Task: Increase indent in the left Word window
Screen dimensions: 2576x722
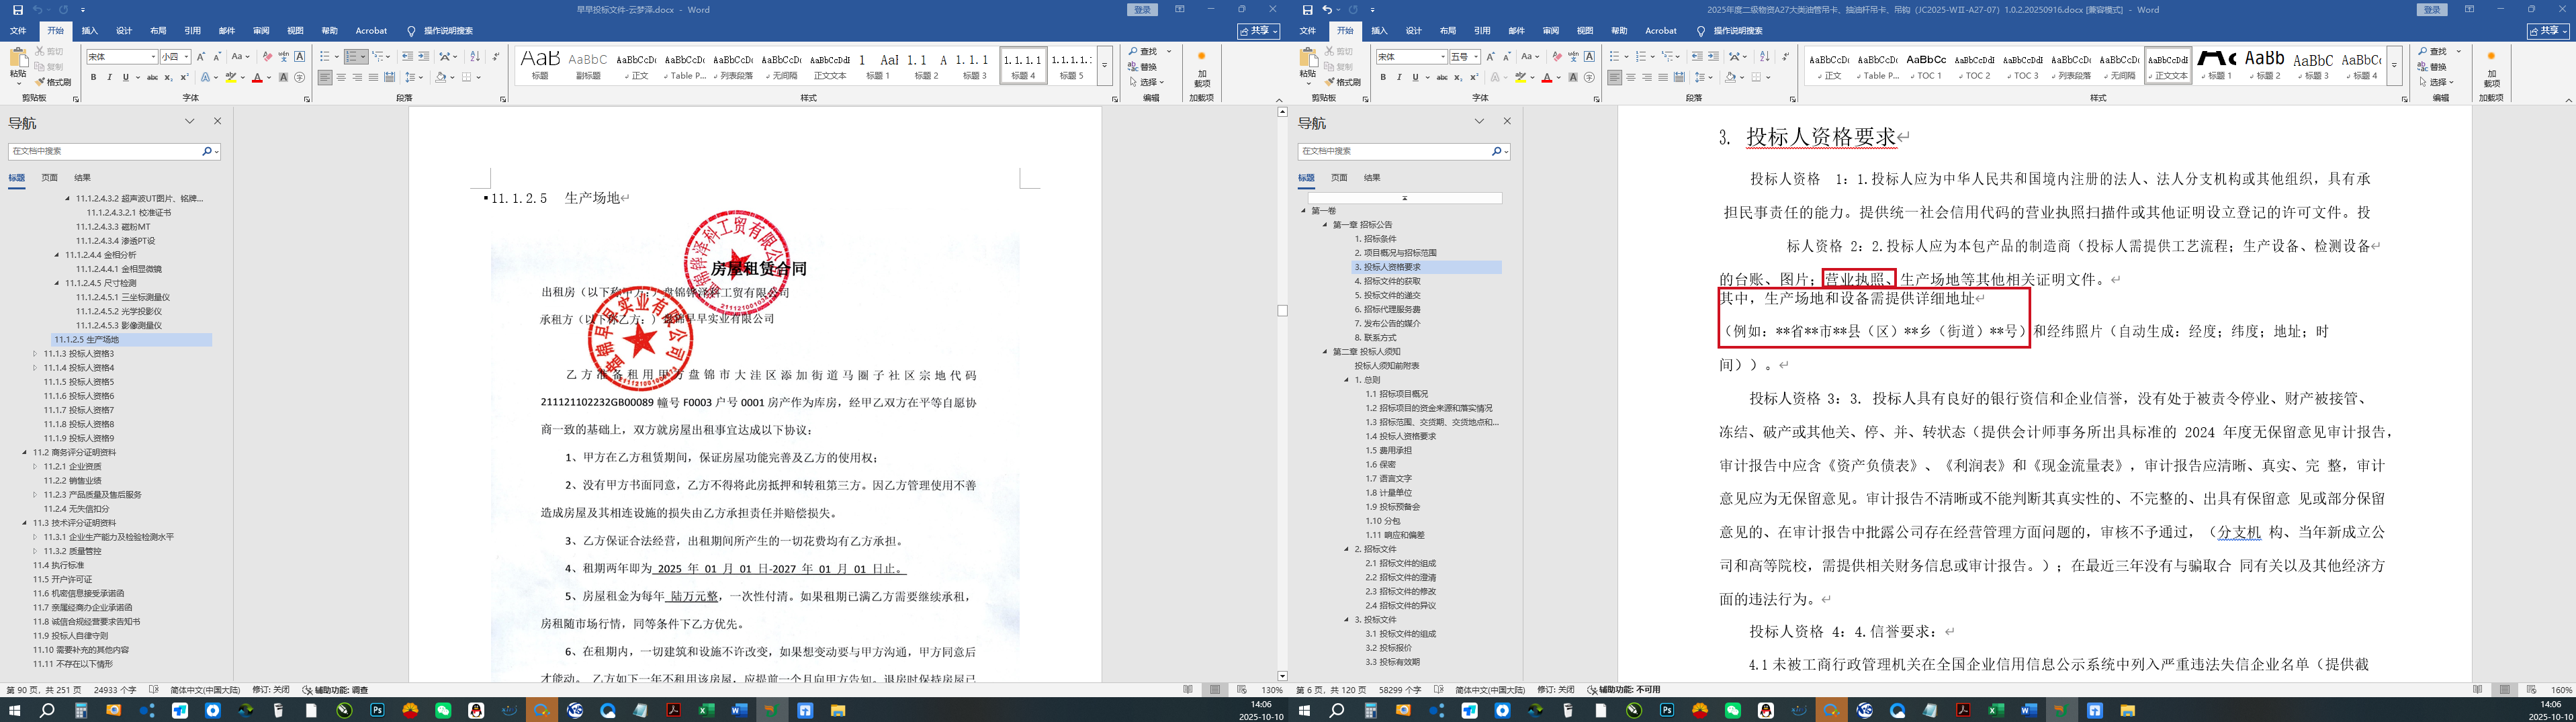Action: point(424,57)
